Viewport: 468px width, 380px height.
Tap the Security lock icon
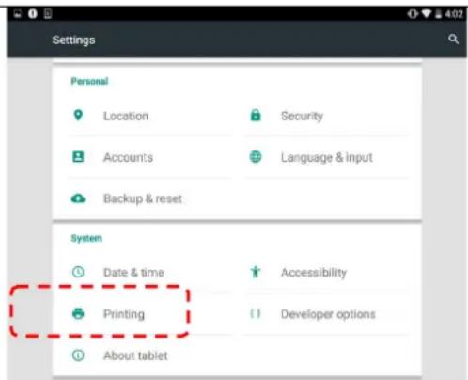coord(256,115)
